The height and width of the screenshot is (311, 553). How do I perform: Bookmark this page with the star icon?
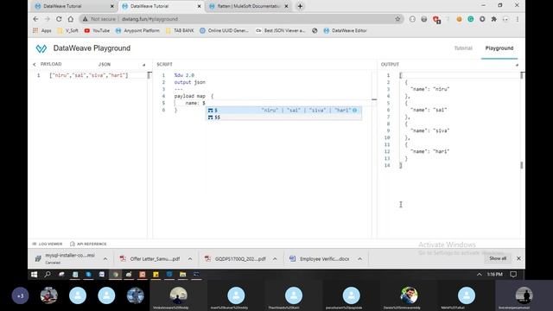click(x=397, y=19)
